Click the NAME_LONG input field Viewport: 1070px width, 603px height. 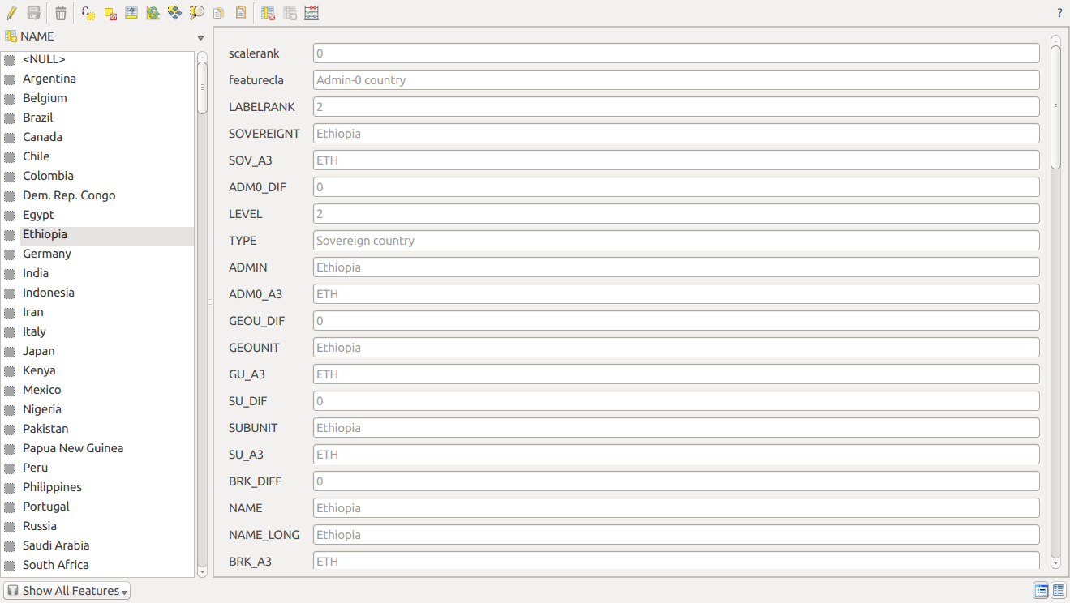(x=676, y=535)
